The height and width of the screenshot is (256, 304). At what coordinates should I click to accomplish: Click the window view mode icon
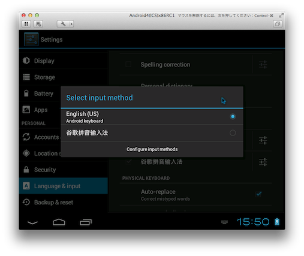click(278, 24)
